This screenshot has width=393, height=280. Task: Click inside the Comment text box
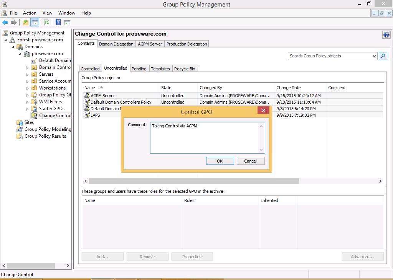[x=205, y=138]
